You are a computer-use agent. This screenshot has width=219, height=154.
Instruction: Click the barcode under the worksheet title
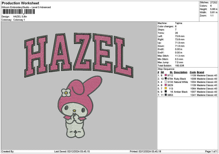(19, 12)
